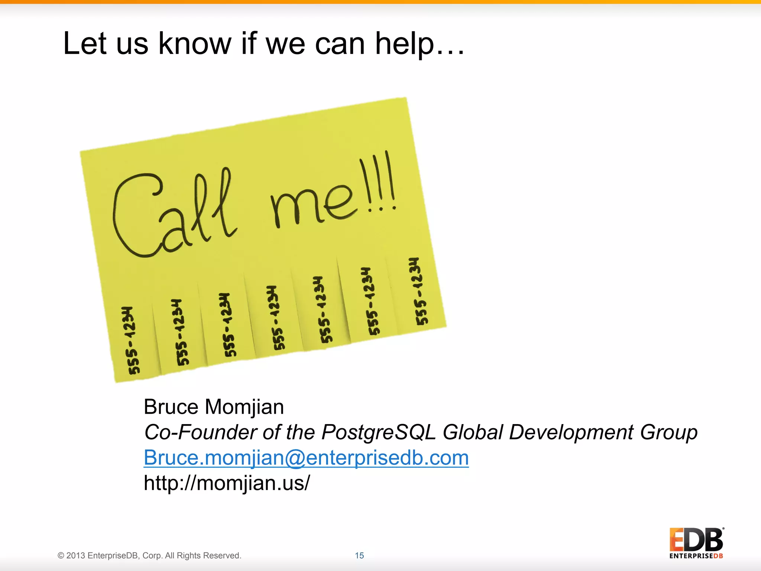Click the leftmost 555-1234 tear-off tab
Image resolution: width=761 pixels, height=571 pixels.
(x=131, y=340)
